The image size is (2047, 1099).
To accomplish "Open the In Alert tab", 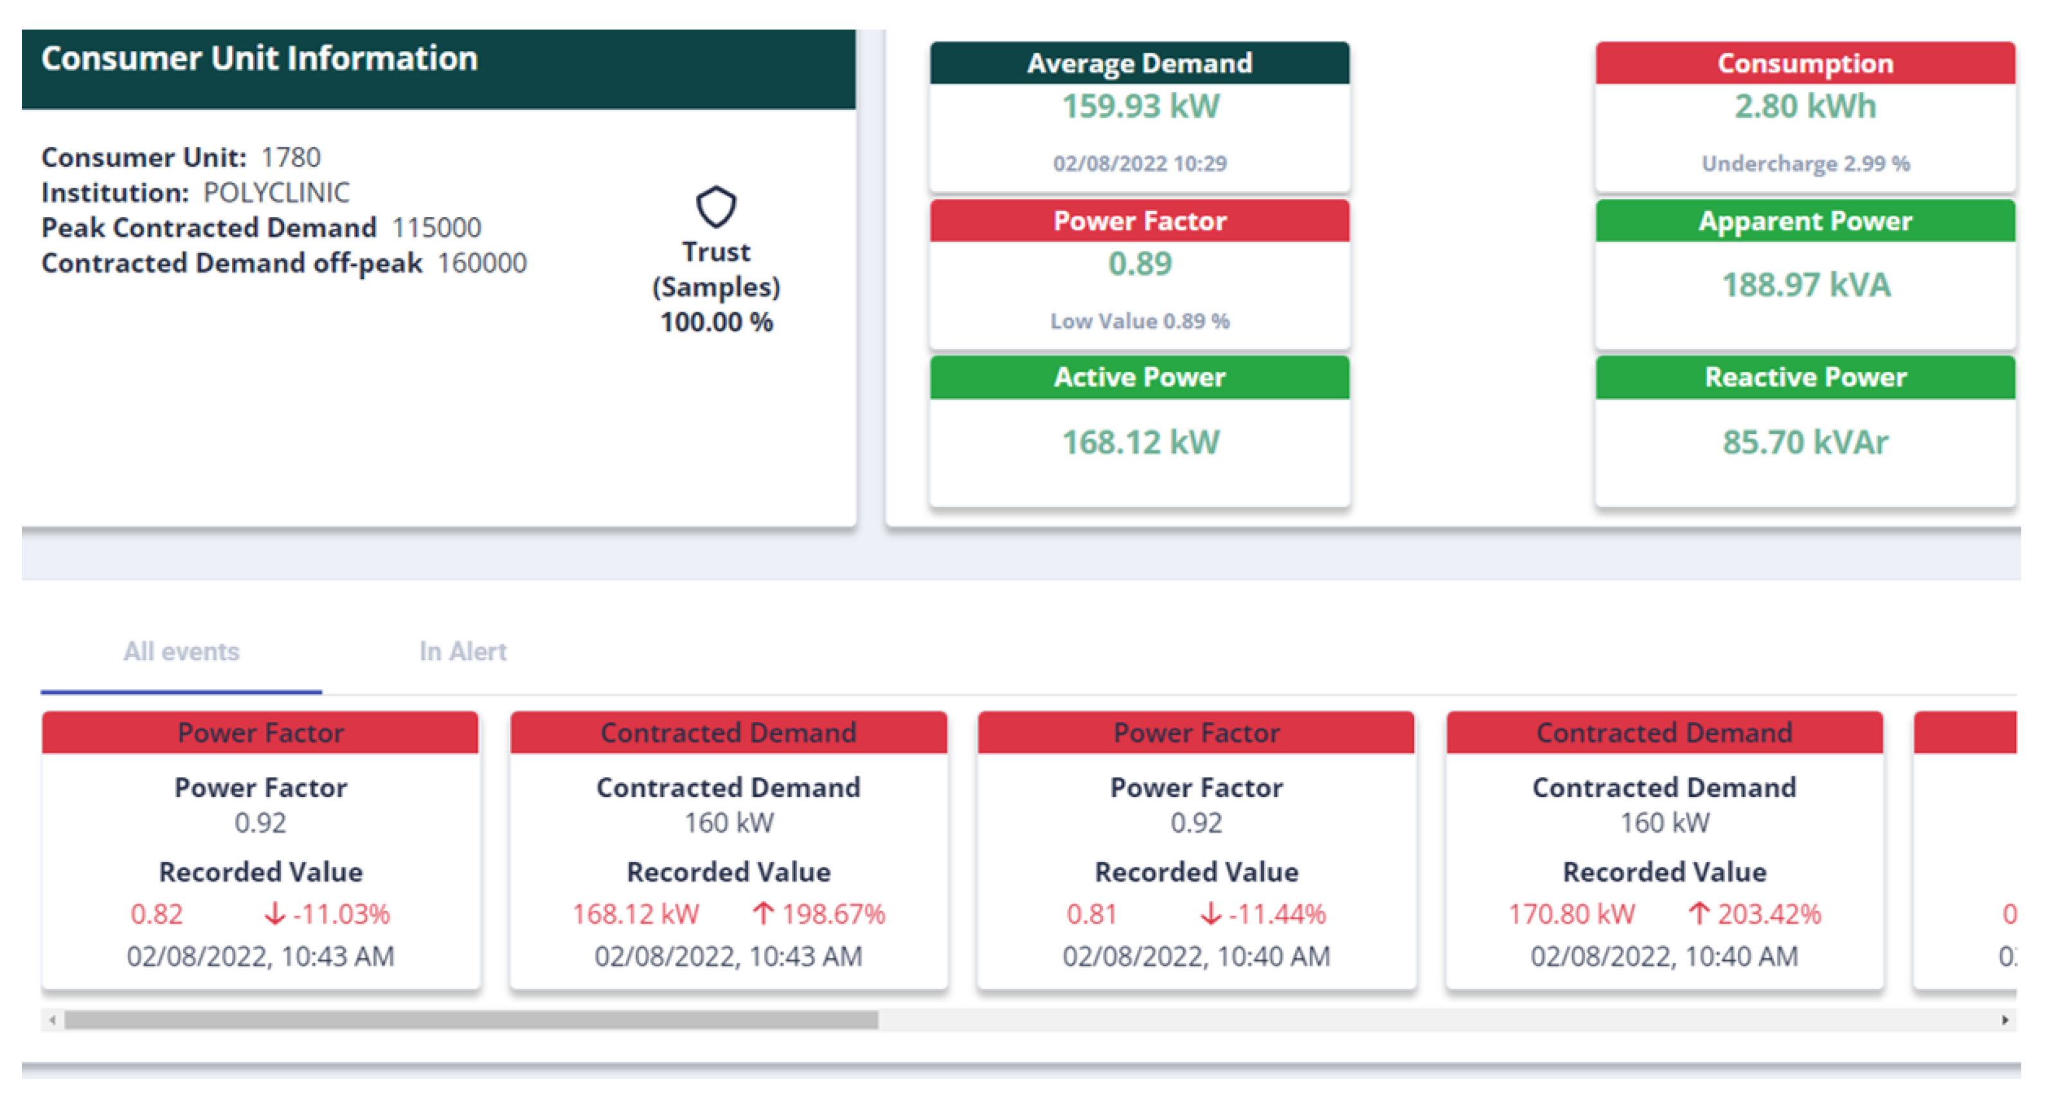I will click(463, 652).
